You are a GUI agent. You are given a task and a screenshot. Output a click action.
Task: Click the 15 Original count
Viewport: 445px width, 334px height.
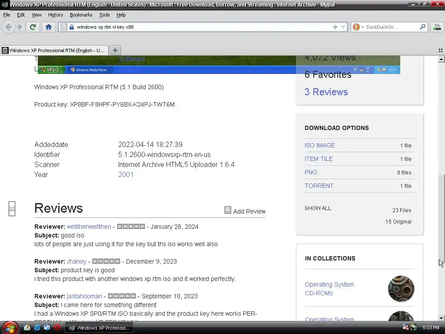pos(398,222)
